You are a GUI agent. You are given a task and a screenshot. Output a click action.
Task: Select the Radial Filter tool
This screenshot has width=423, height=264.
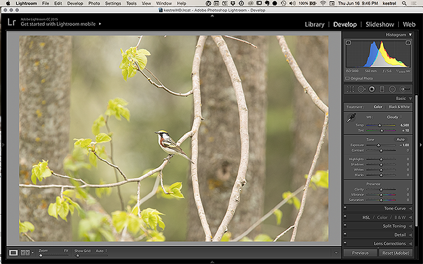coord(392,89)
